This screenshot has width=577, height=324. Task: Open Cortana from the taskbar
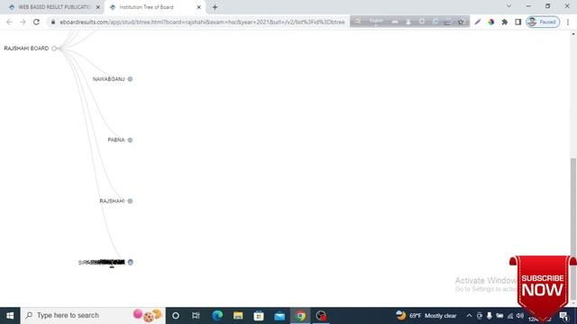click(176, 316)
